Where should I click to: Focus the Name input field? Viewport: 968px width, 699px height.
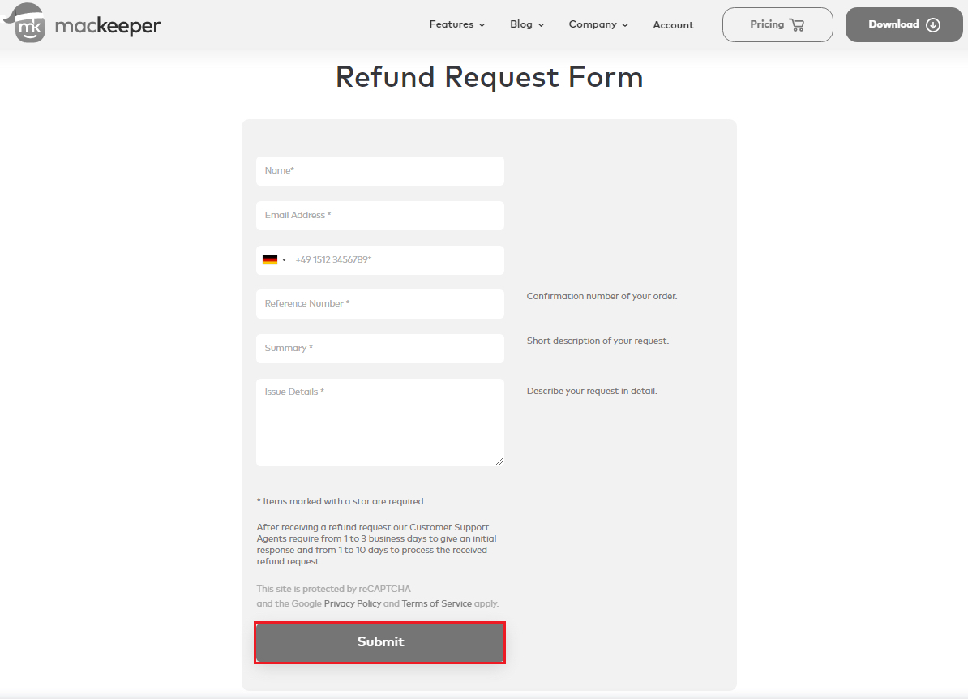pos(380,171)
